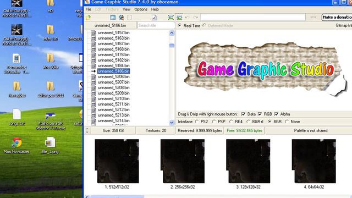Click the magnifier search toolbar icon
The image size is (352, 198).
point(121,18)
